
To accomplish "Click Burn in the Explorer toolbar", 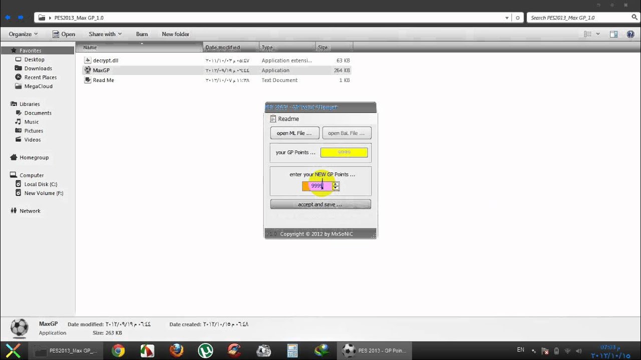I will (142, 34).
